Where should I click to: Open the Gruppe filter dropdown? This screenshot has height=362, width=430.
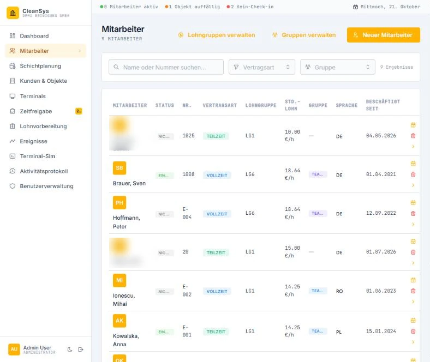(338, 67)
